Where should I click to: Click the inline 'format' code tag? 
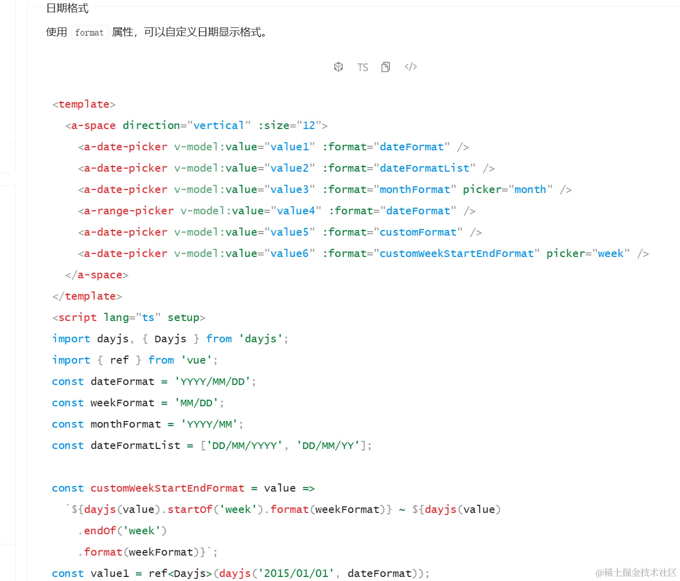89,33
